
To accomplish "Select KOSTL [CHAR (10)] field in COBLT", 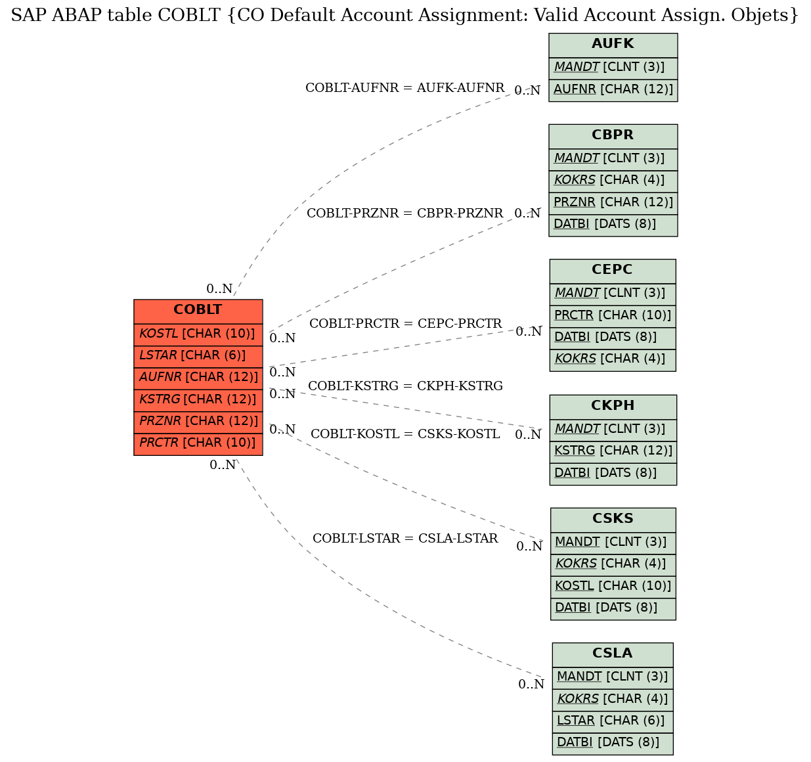I will coord(198,334).
